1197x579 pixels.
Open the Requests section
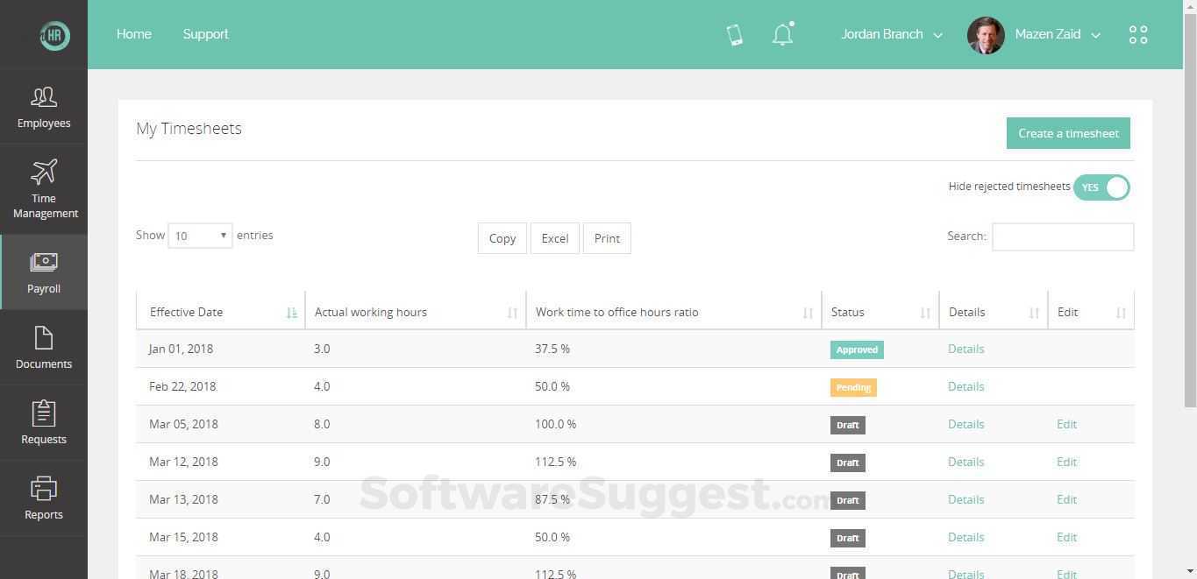coord(43,423)
